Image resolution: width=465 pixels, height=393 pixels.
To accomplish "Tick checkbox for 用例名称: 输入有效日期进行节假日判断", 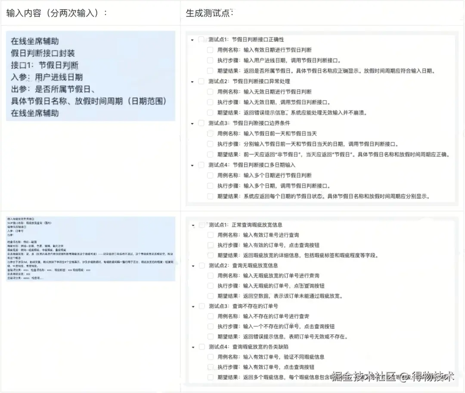I will coord(210,50).
